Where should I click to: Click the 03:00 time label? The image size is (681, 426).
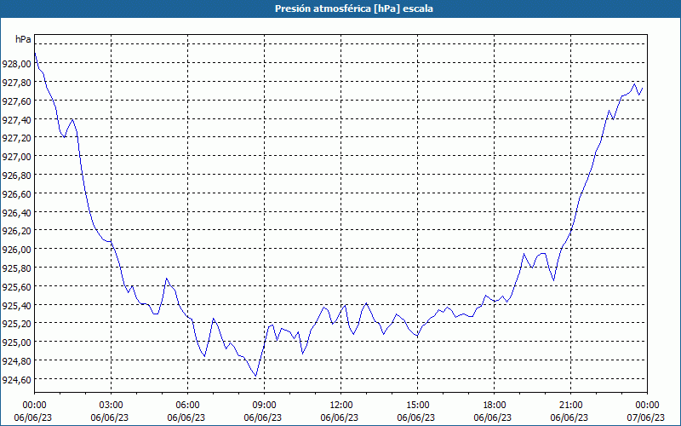pos(112,406)
